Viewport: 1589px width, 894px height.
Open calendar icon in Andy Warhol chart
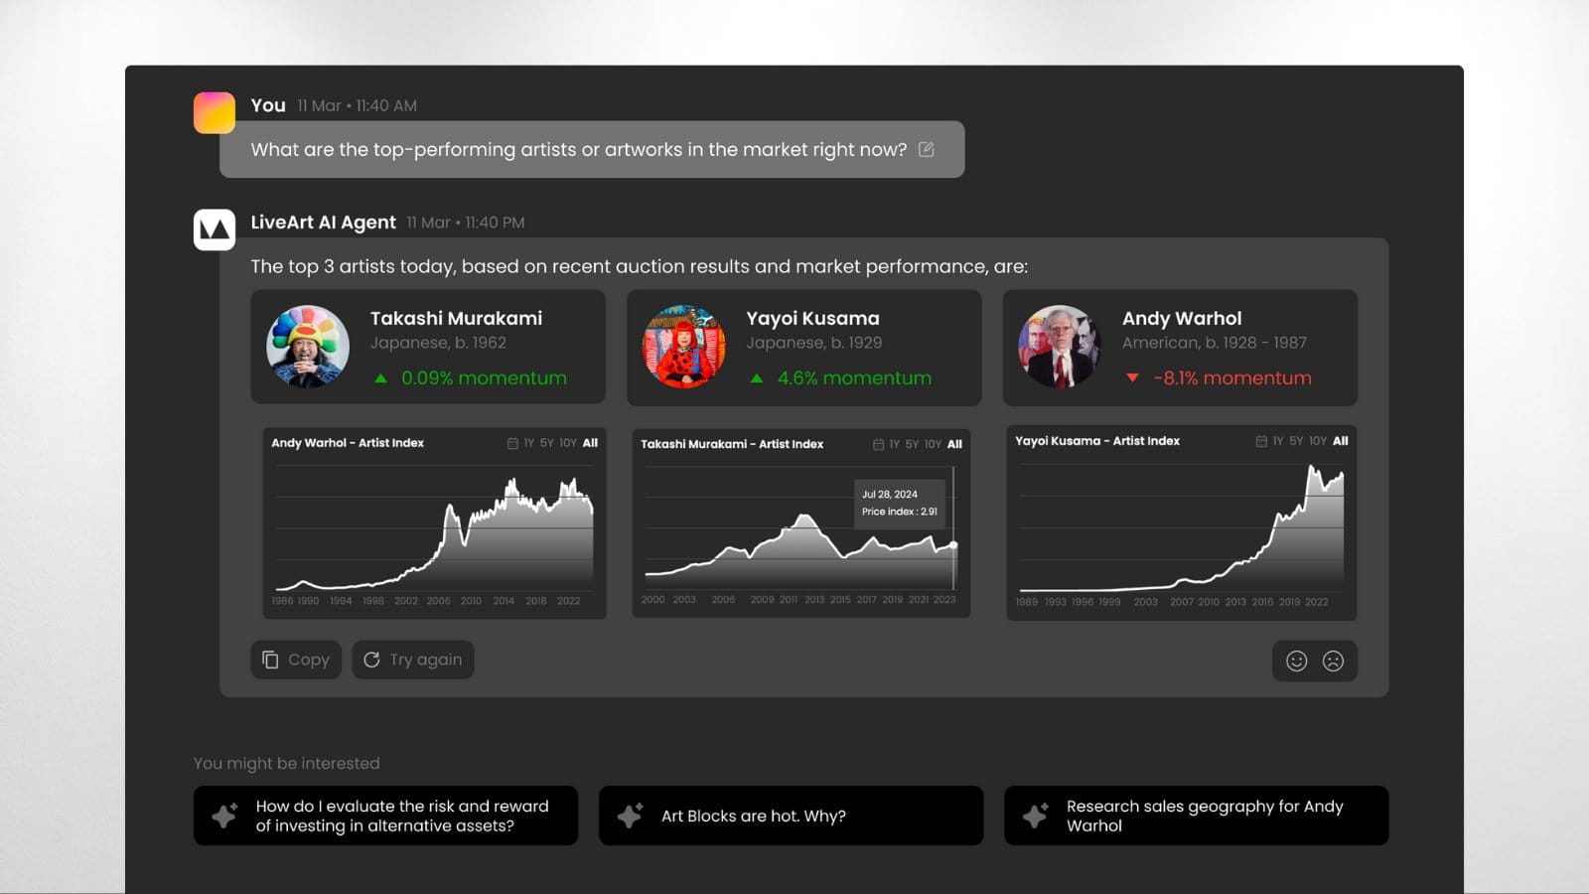pyautogui.click(x=512, y=443)
